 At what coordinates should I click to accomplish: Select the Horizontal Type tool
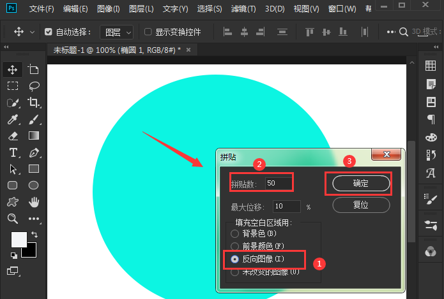pos(13,152)
